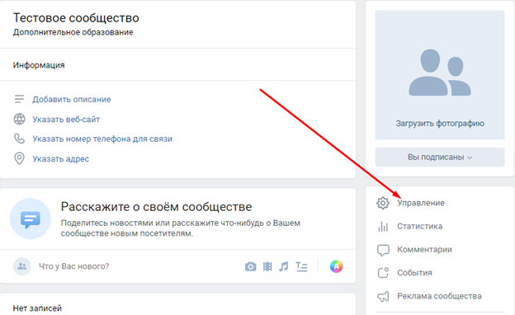The image size is (515, 315).
Task: Click the community avatar placeholder image
Action: (x=440, y=75)
